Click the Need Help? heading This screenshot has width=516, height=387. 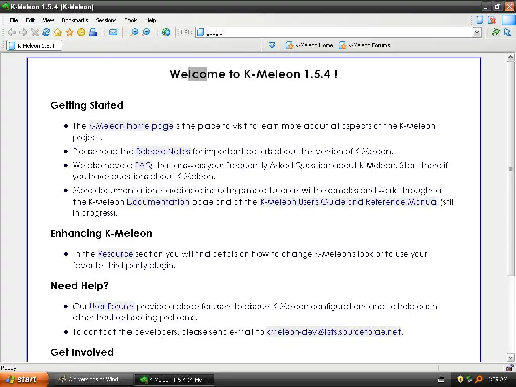pyautogui.click(x=80, y=286)
